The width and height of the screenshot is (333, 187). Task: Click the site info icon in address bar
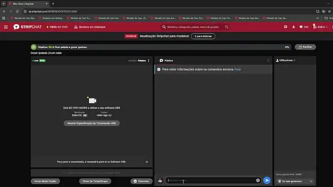click(x=25, y=11)
